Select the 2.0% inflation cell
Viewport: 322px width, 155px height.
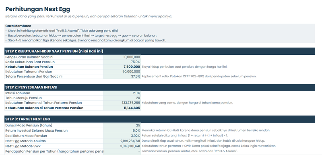(122, 93)
